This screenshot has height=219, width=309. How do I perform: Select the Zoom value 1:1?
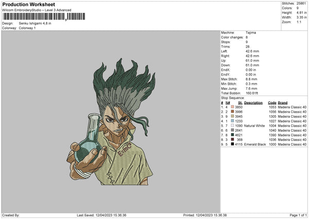(299, 22)
